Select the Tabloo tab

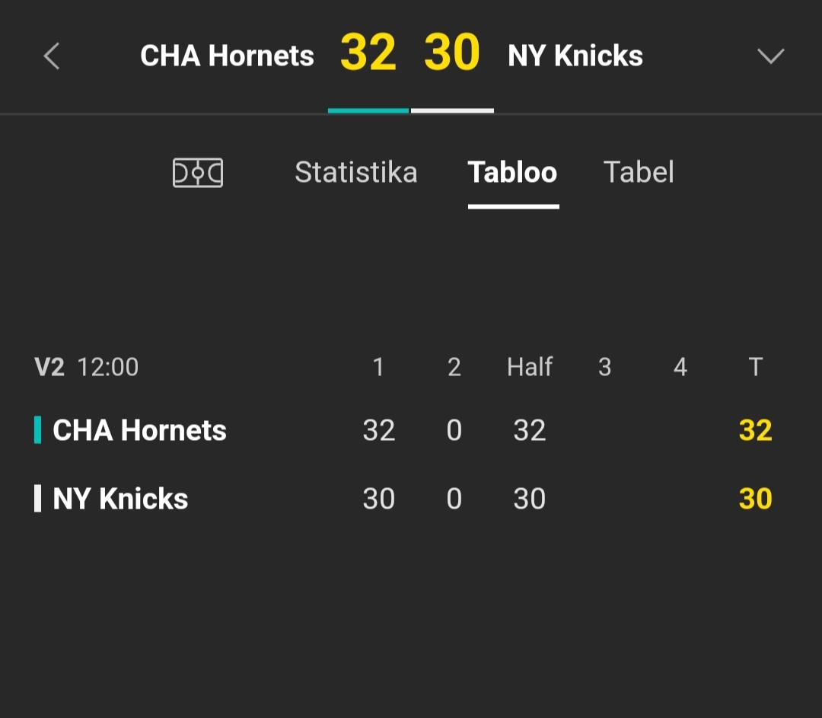click(x=513, y=173)
